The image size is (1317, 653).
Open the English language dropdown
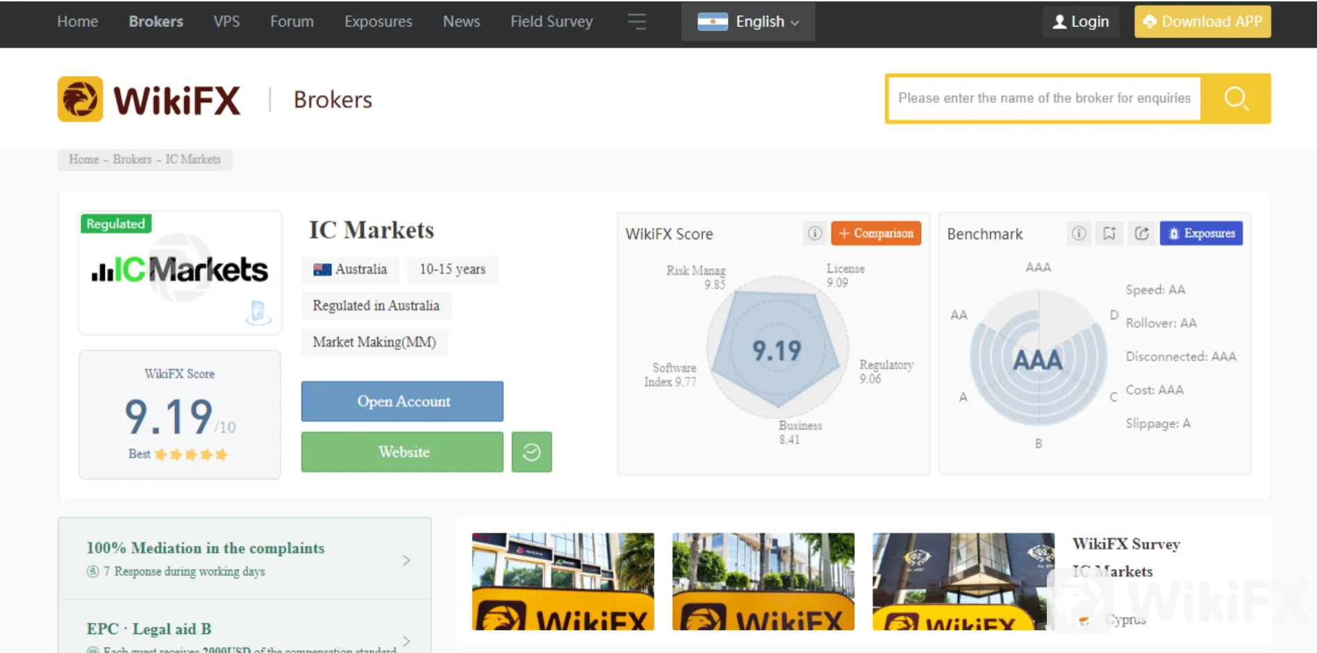[x=748, y=22]
